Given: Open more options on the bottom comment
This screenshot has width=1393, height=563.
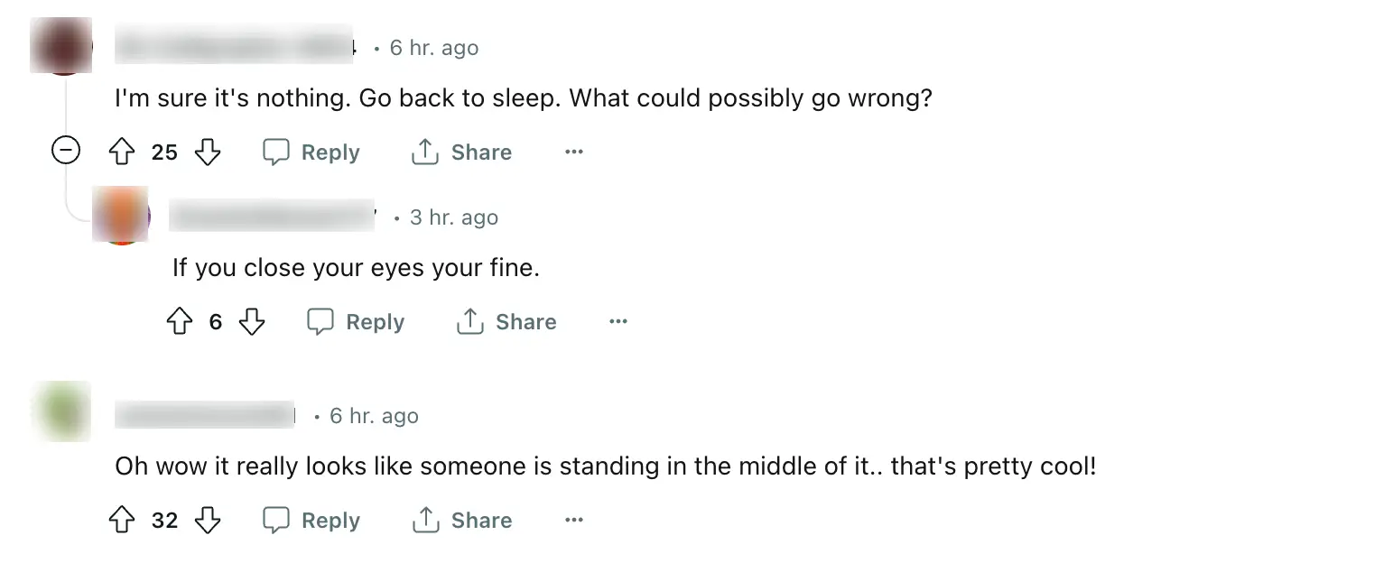Looking at the screenshot, I should [573, 520].
